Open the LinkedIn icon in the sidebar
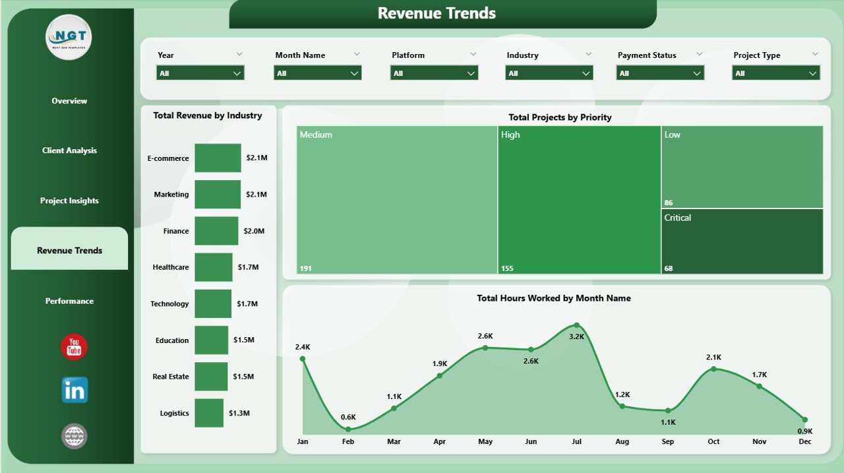844x473 pixels. 73,391
